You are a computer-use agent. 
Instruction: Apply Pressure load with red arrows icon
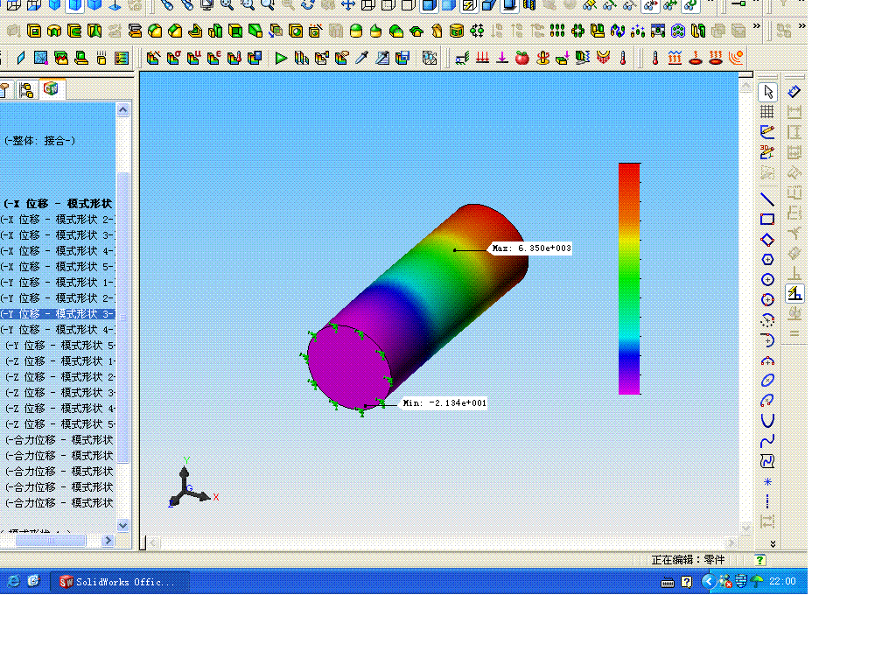(x=482, y=58)
